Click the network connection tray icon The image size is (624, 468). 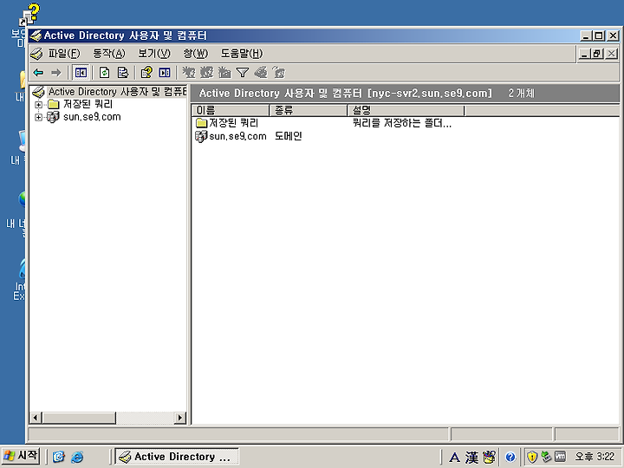pyautogui.click(x=546, y=457)
